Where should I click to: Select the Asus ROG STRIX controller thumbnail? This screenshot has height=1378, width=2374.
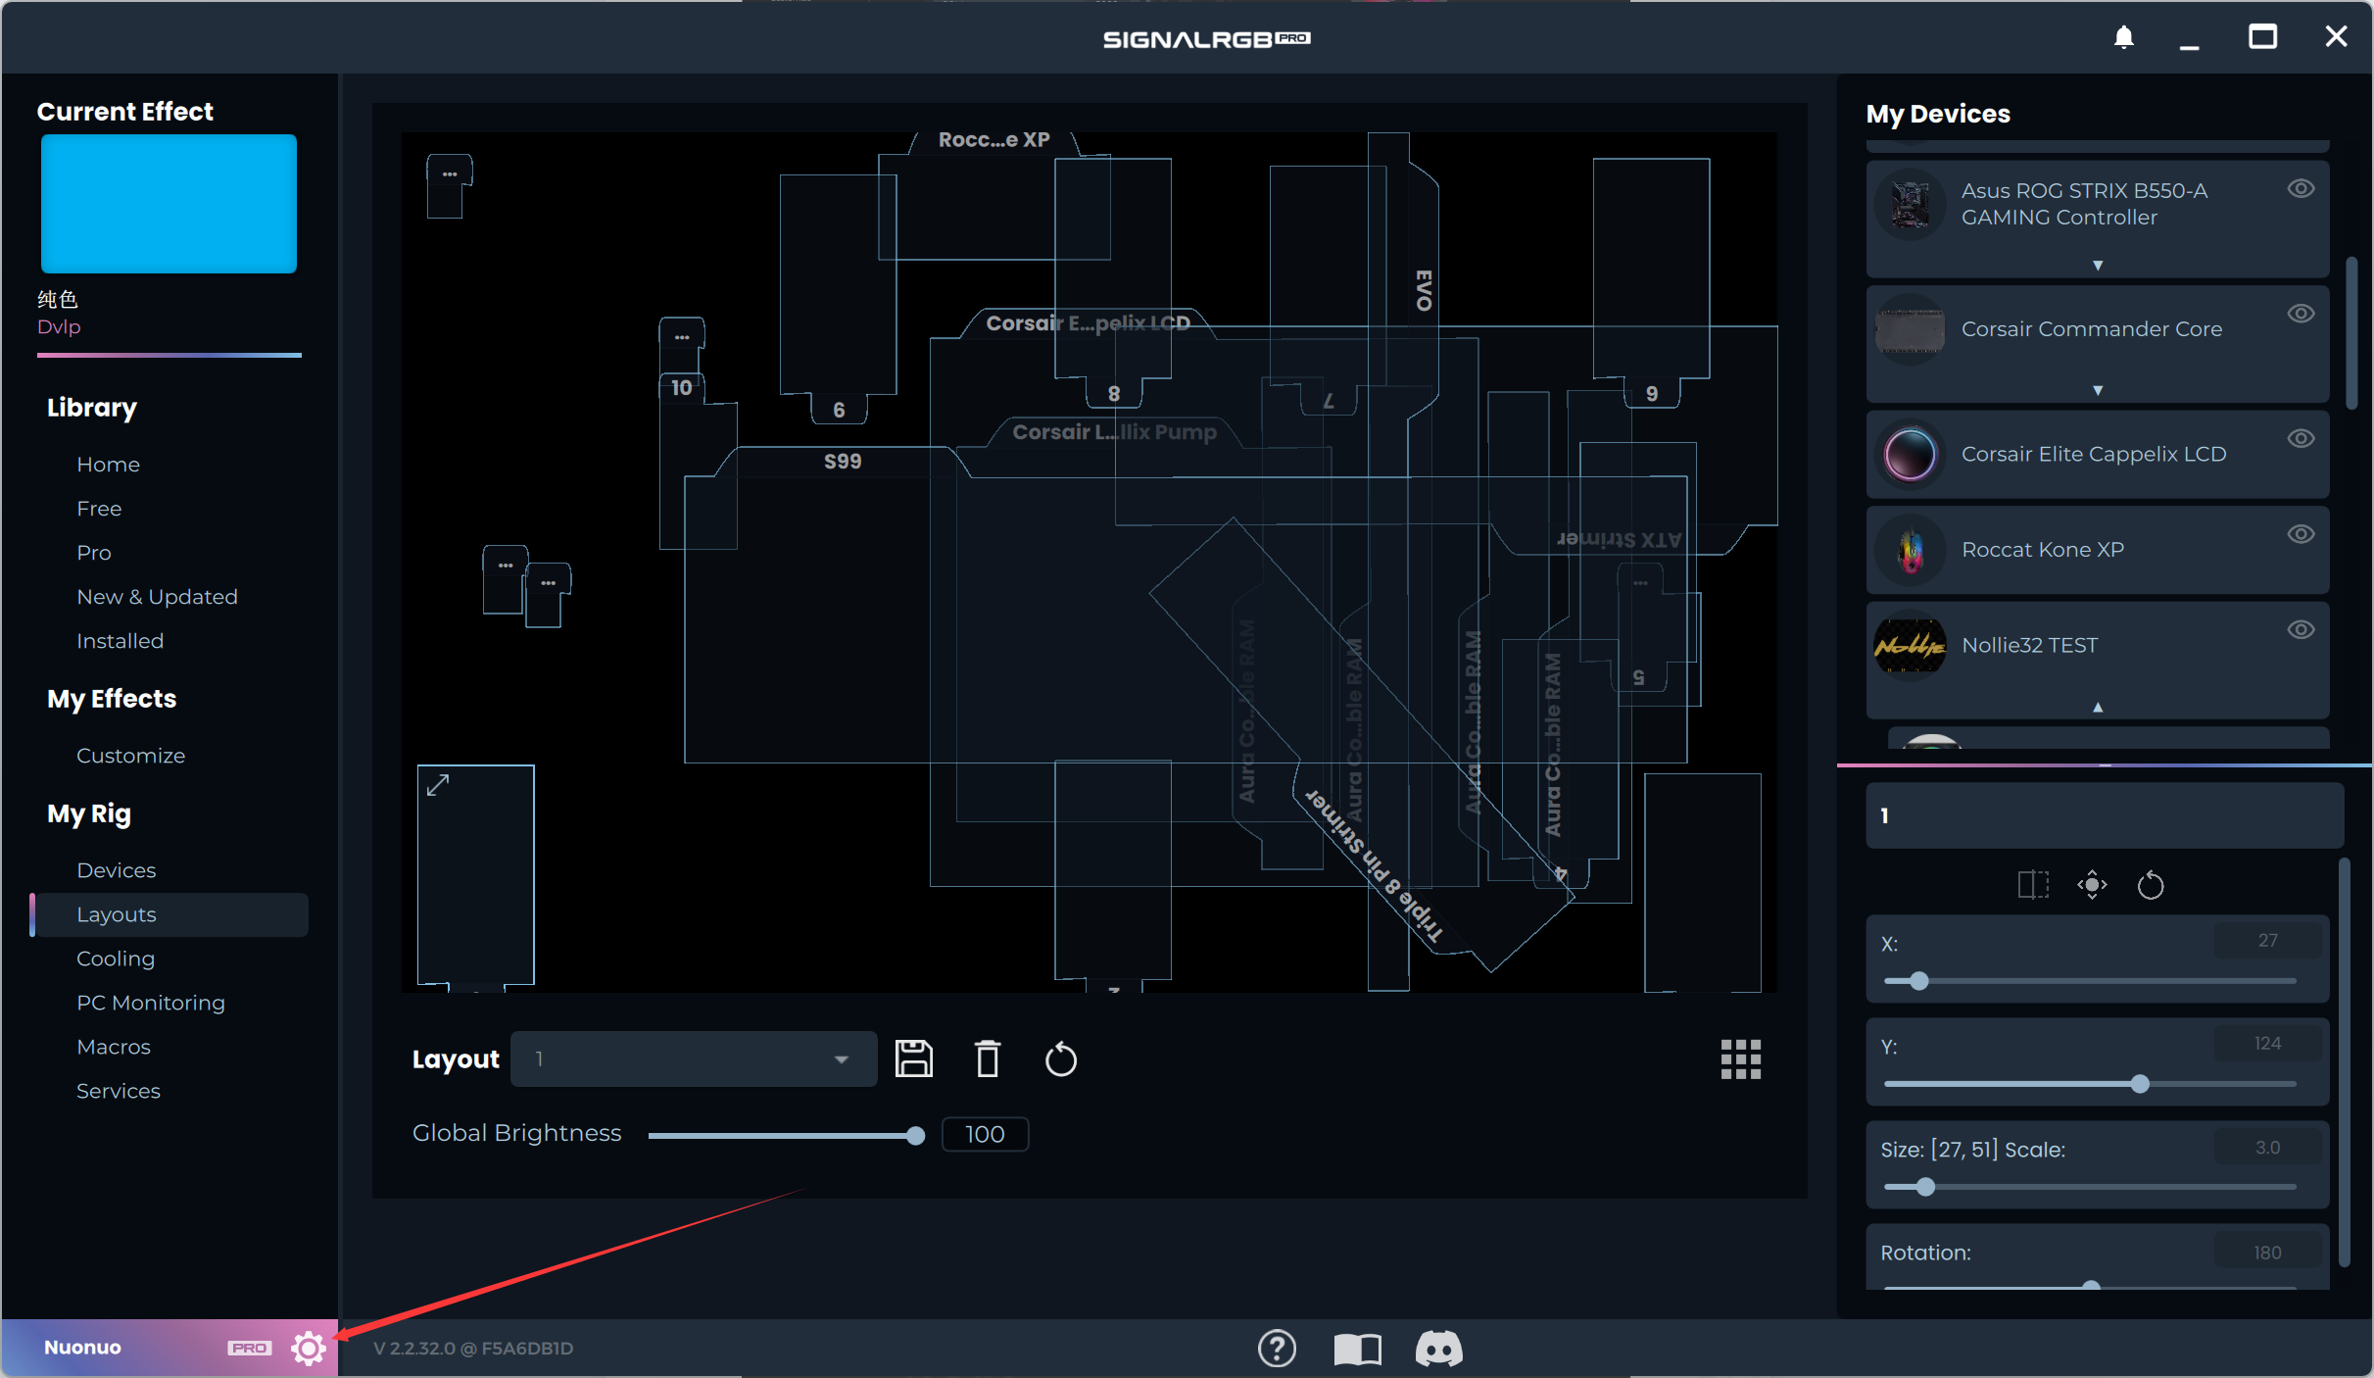pos(1910,204)
